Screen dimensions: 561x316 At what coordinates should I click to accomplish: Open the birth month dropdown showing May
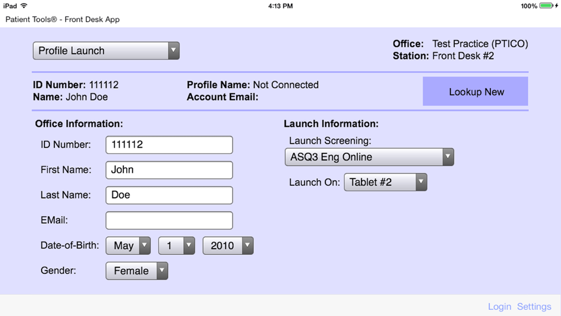click(x=128, y=245)
